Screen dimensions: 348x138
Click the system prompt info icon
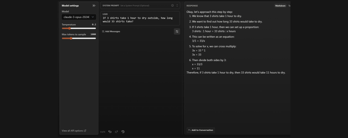coord(173,6)
